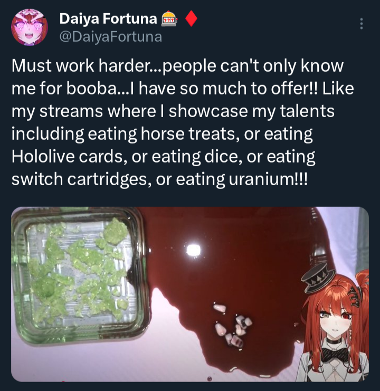This screenshot has height=391, width=380.
Task: Click the red diamond emoji beside the name
Action: click(191, 18)
